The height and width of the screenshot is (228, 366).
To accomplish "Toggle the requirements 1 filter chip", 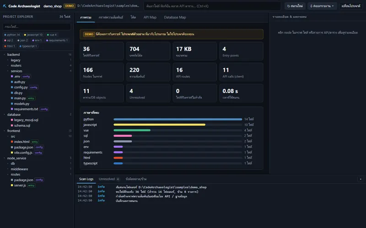I will (57, 40).
